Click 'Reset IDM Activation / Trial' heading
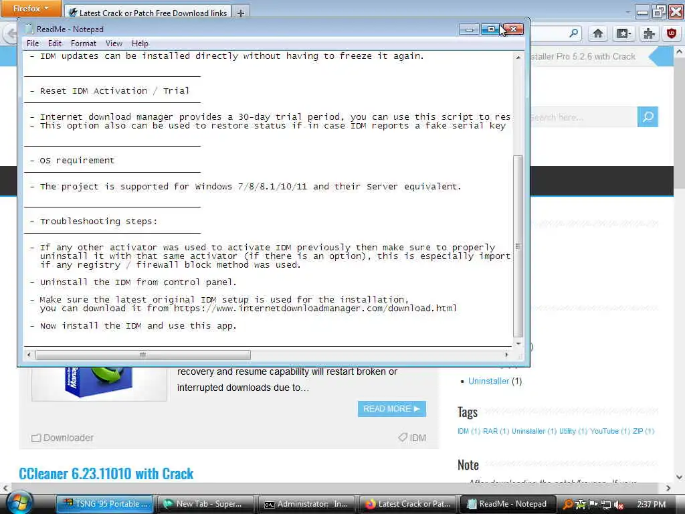 pyautogui.click(x=114, y=91)
